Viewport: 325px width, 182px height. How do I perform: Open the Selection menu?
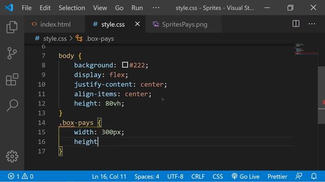72,8
